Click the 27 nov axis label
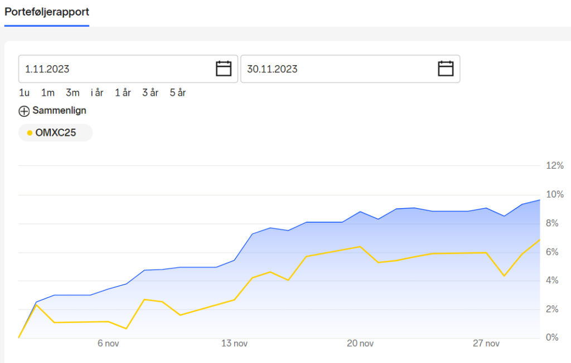This screenshot has width=571, height=363. (486, 344)
